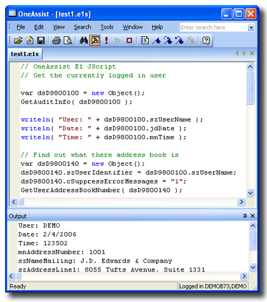Click the red exclamation Run icon
Viewport: 267px width, 302px height.
click(x=106, y=40)
